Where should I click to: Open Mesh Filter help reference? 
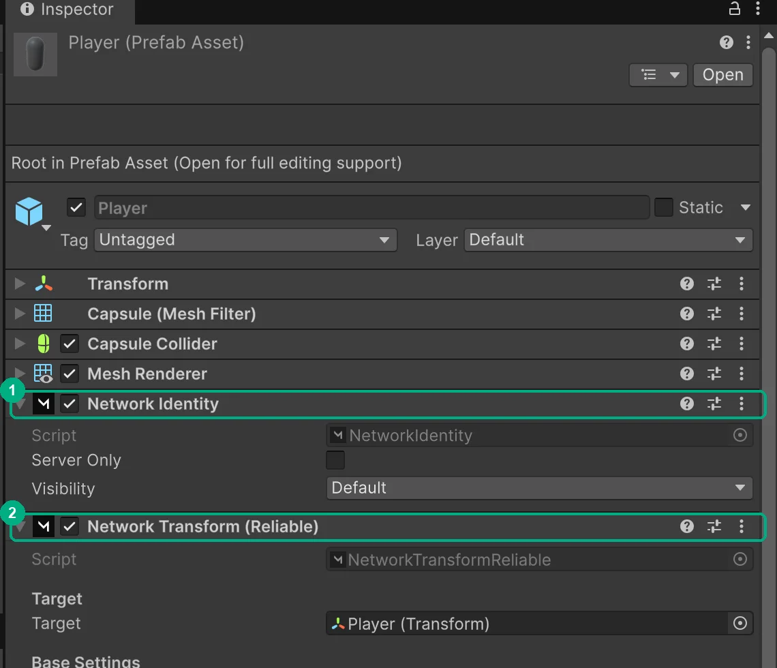pyautogui.click(x=687, y=314)
